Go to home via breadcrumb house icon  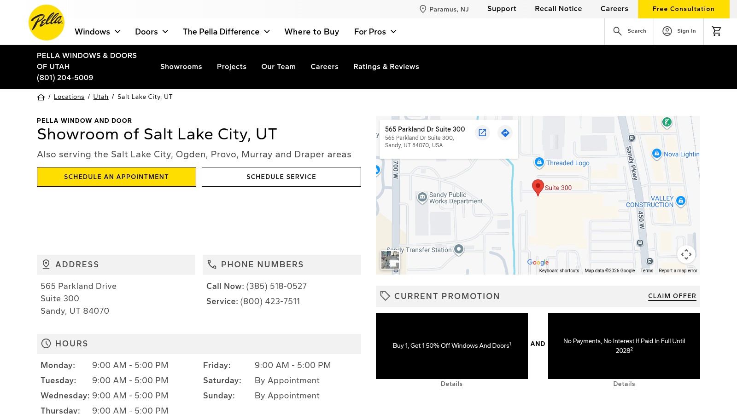click(x=41, y=97)
